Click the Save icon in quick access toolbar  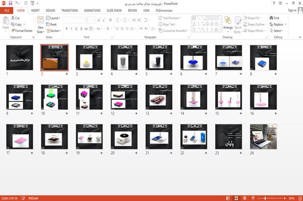pos(11,4)
